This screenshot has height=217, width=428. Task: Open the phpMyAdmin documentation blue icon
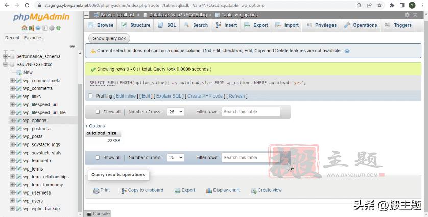click(x=38, y=28)
